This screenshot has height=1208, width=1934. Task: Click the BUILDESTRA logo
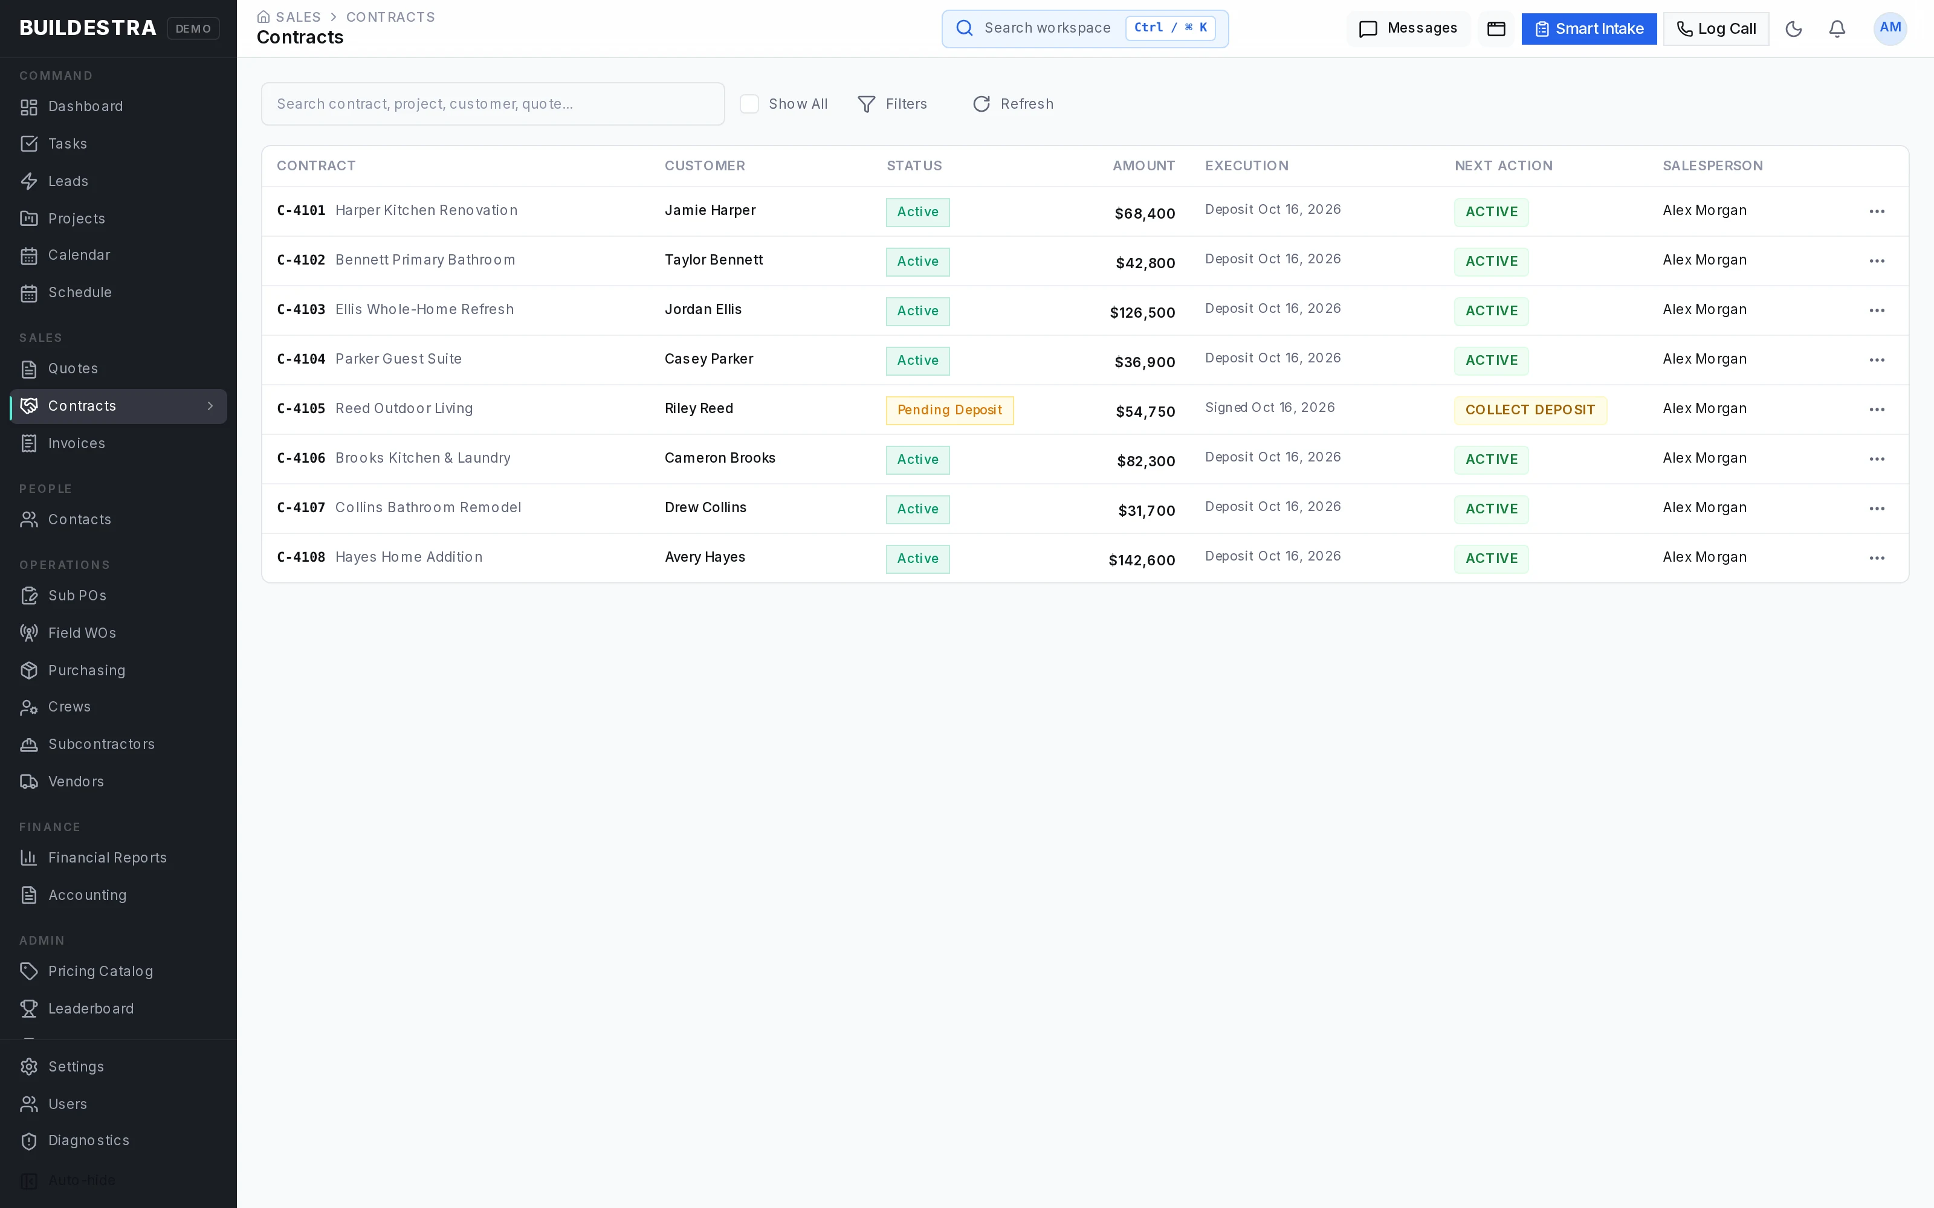pos(88,28)
